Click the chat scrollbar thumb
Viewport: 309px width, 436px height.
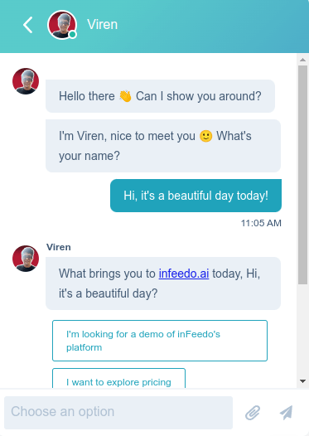302,175
